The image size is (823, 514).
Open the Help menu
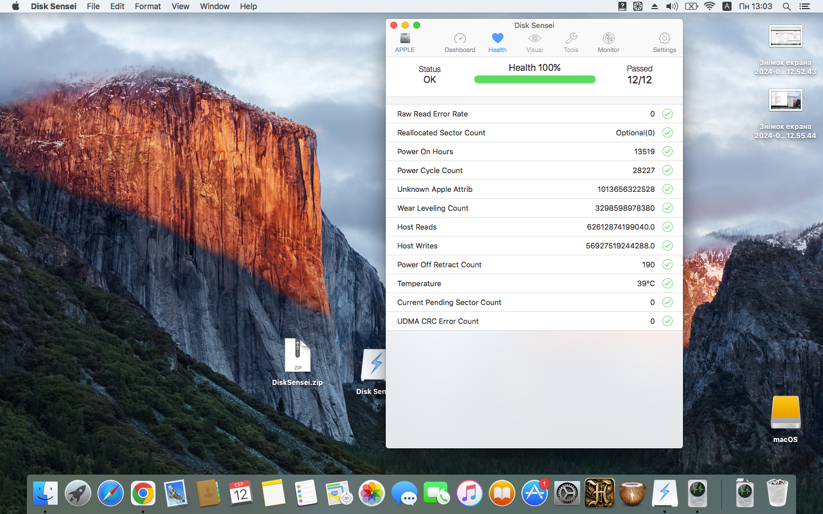click(x=248, y=6)
